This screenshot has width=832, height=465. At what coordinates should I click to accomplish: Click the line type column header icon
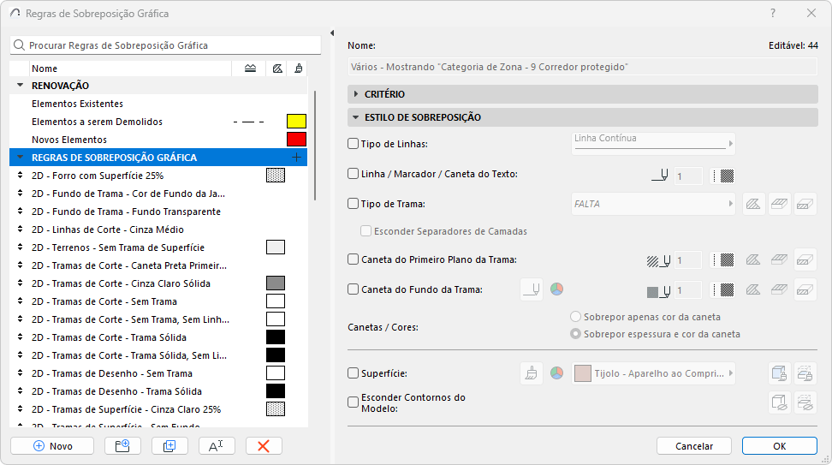pos(251,69)
